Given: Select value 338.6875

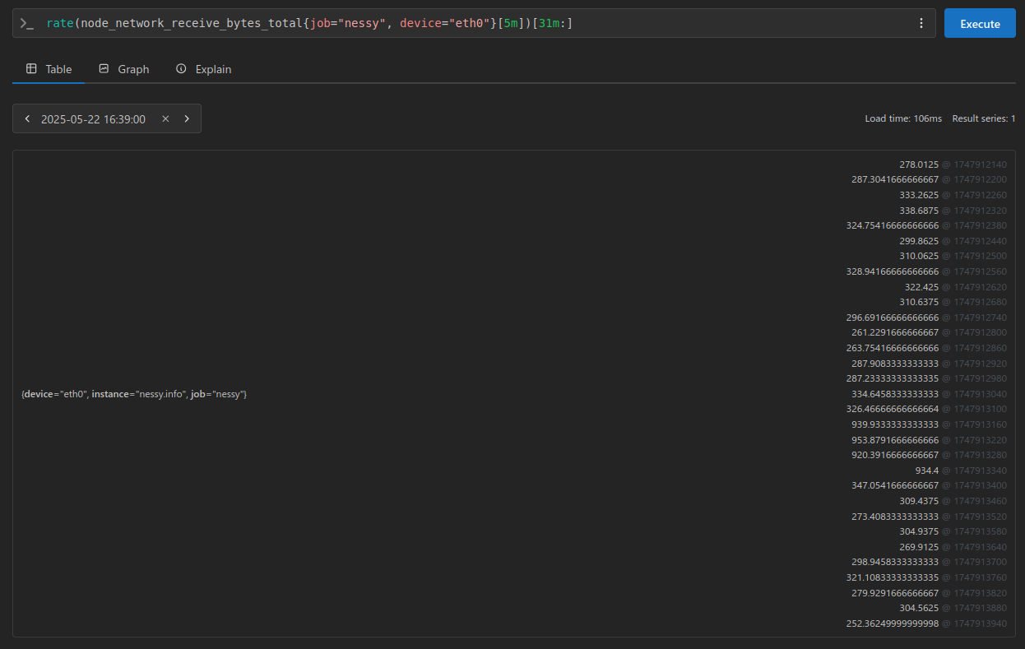Looking at the screenshot, I should pos(919,211).
